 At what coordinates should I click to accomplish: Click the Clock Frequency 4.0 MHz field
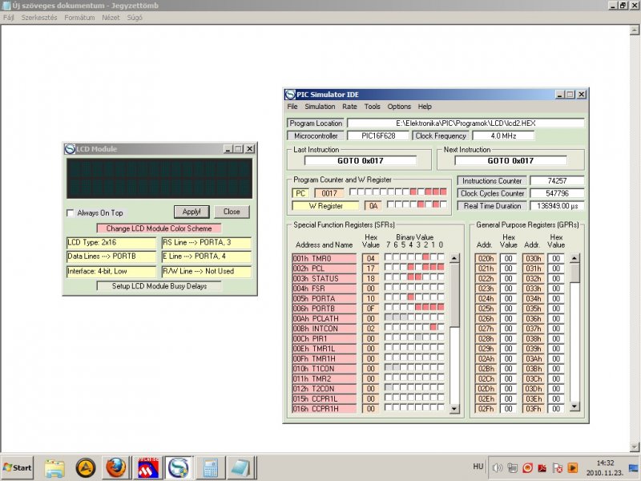503,135
